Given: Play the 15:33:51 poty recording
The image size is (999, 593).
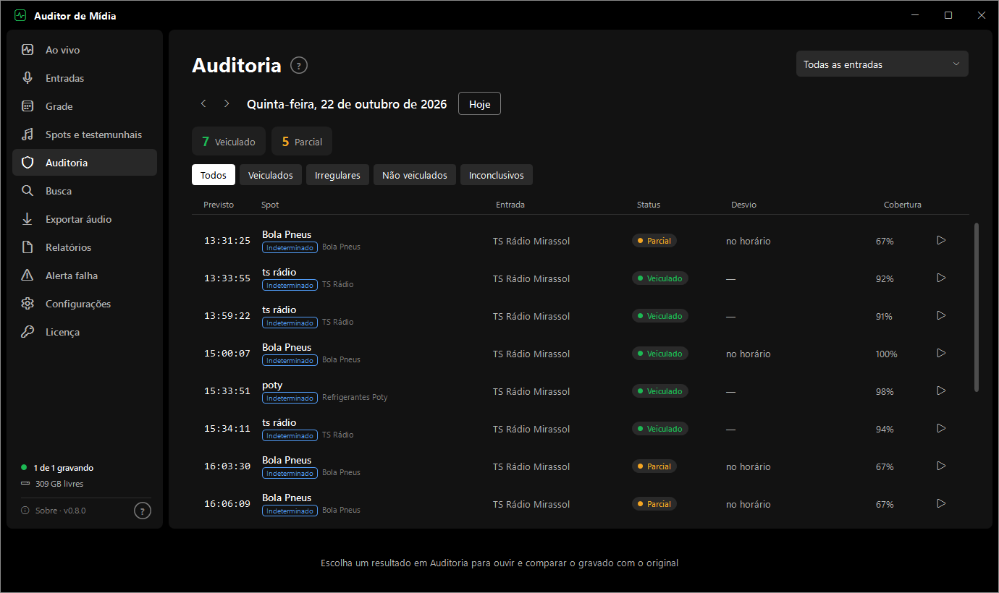Looking at the screenshot, I should point(941,391).
